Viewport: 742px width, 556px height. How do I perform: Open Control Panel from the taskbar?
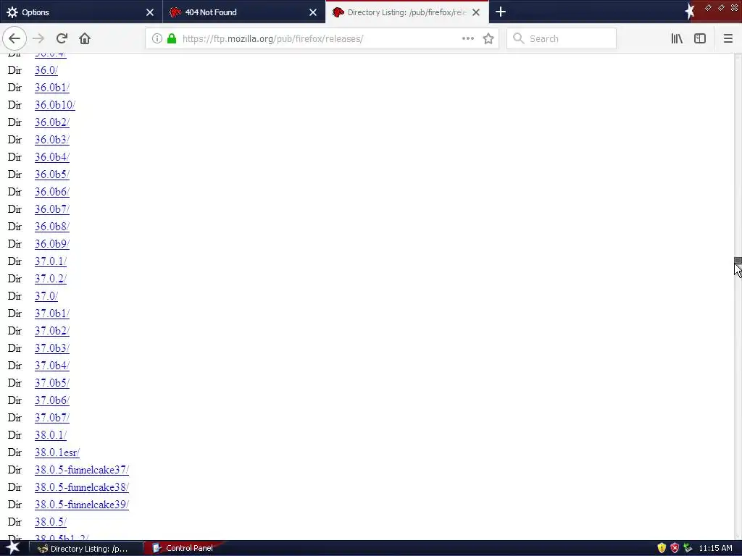pyautogui.click(x=182, y=549)
